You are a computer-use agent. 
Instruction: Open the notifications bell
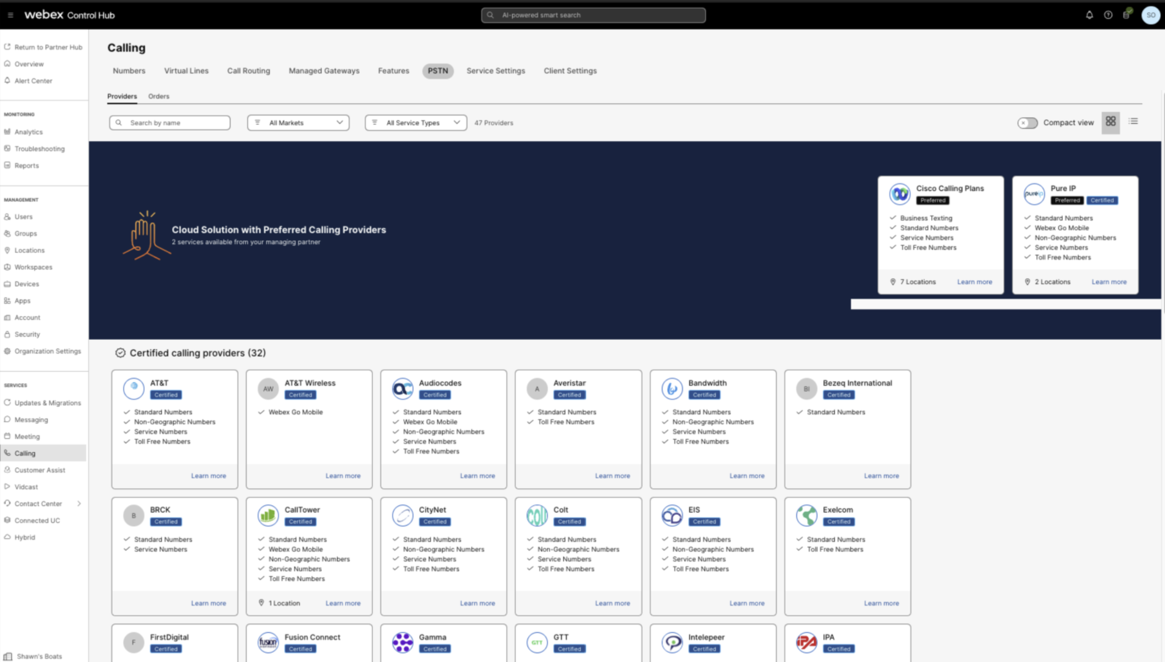(x=1089, y=15)
